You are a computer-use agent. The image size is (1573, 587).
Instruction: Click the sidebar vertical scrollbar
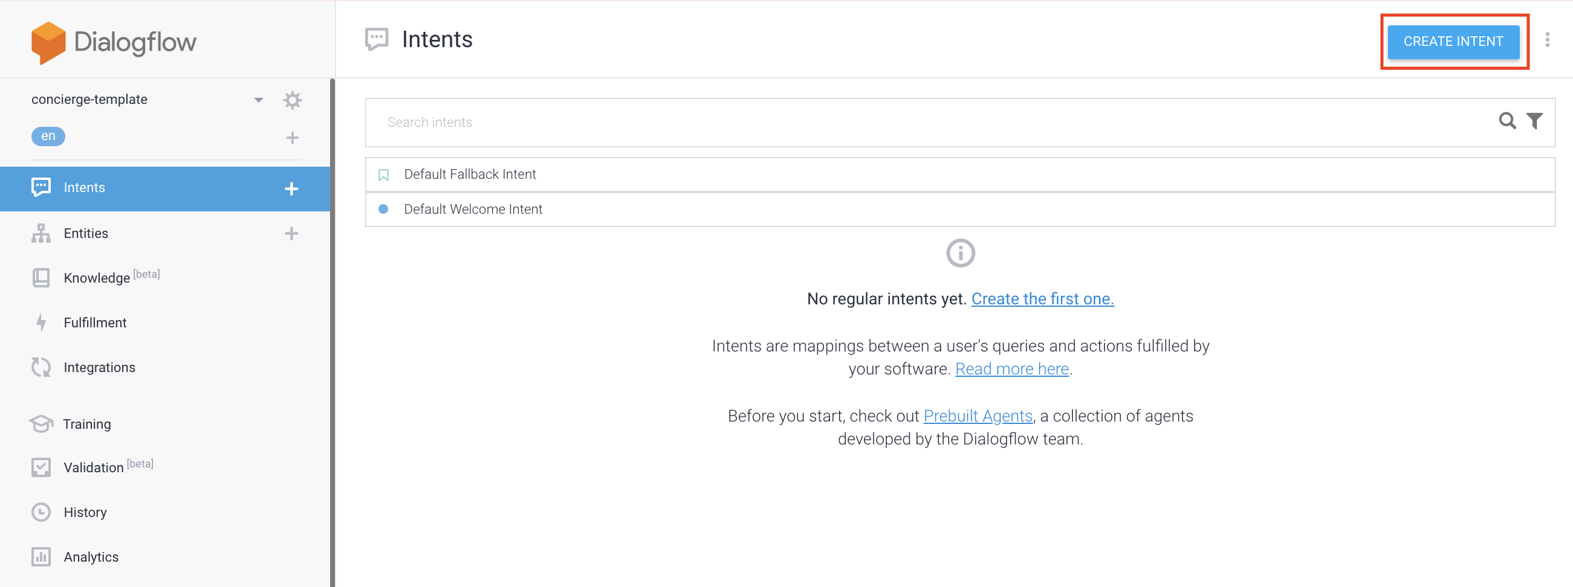click(x=332, y=333)
